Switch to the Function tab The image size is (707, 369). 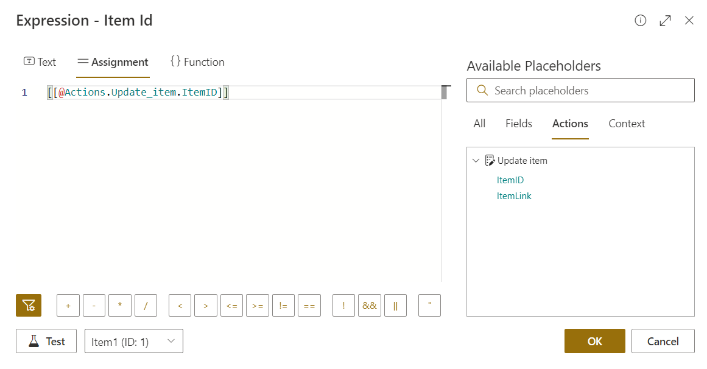click(197, 62)
